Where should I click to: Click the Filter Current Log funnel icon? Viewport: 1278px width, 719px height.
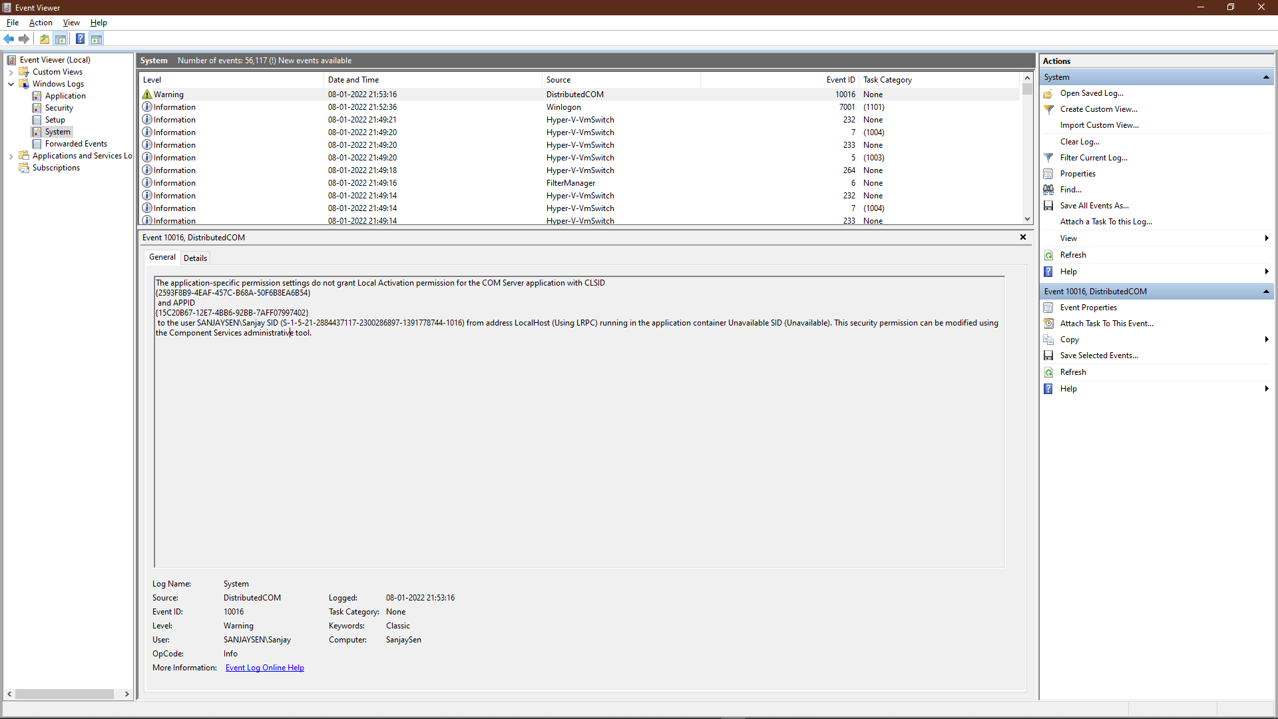1048,158
